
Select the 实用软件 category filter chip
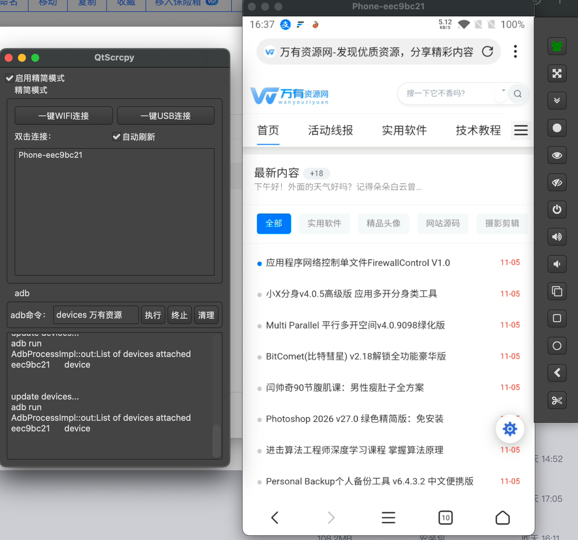click(324, 224)
